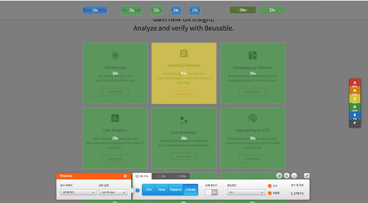Select the tablet 9.5% device tab
The image size is (368, 203).
pyautogui.click(x=180, y=176)
